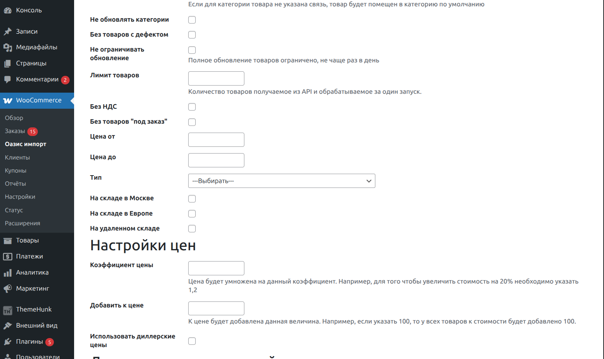This screenshot has width=604, height=359.
Task: Click the Коэффициент цены text field
Action: (x=216, y=268)
